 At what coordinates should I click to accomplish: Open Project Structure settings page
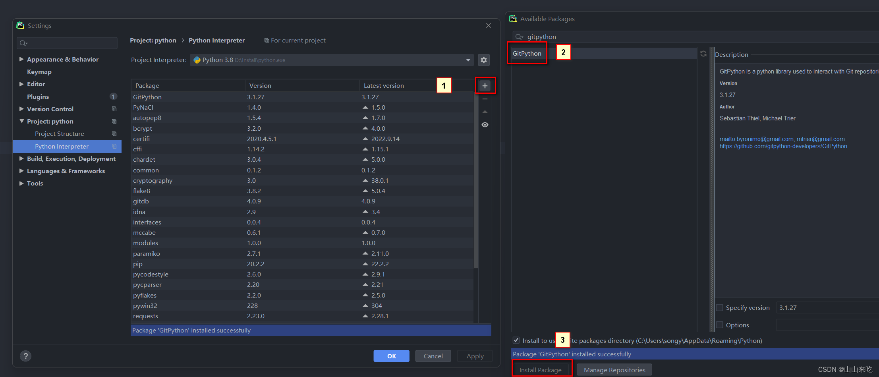tap(60, 134)
